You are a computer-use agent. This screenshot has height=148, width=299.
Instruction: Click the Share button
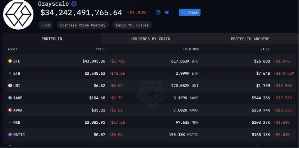tap(189, 12)
